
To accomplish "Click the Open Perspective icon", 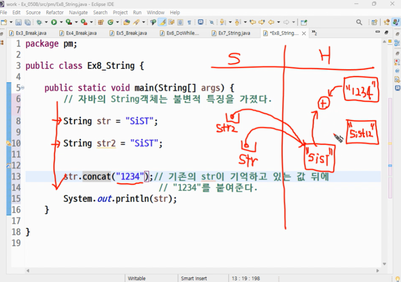I will coord(374,22).
